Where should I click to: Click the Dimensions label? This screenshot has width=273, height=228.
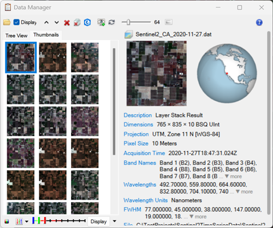pos(138,125)
